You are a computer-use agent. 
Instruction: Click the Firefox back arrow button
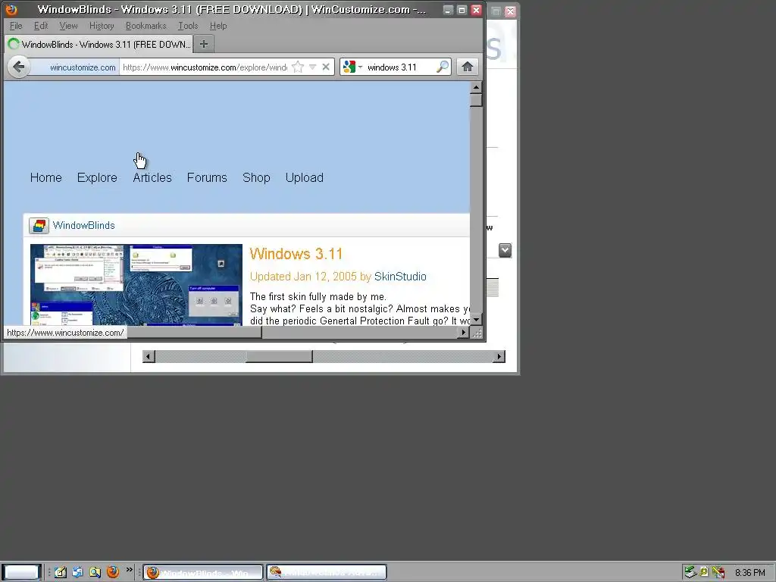tap(19, 67)
